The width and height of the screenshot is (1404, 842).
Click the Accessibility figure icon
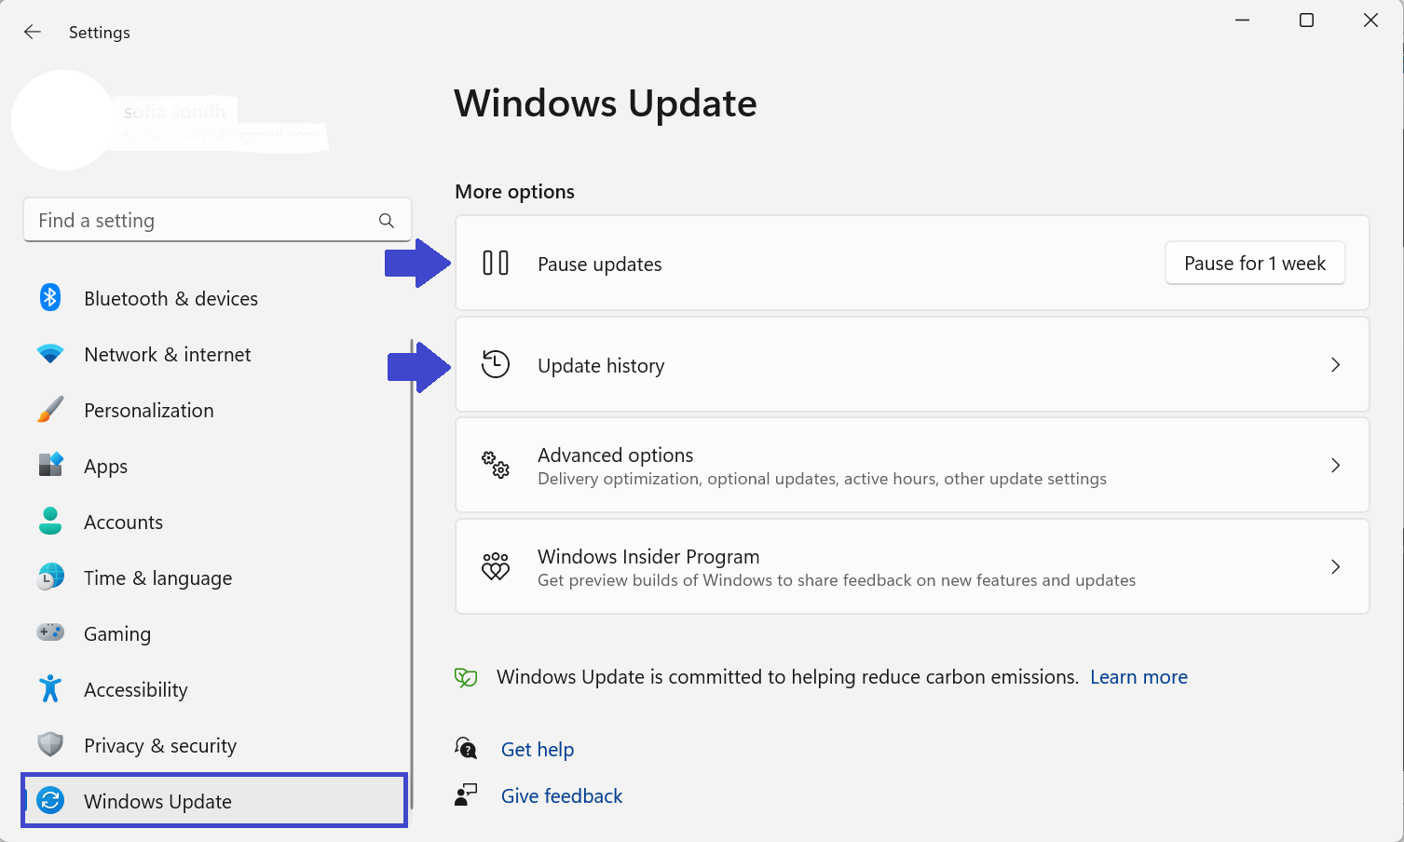[x=50, y=689]
